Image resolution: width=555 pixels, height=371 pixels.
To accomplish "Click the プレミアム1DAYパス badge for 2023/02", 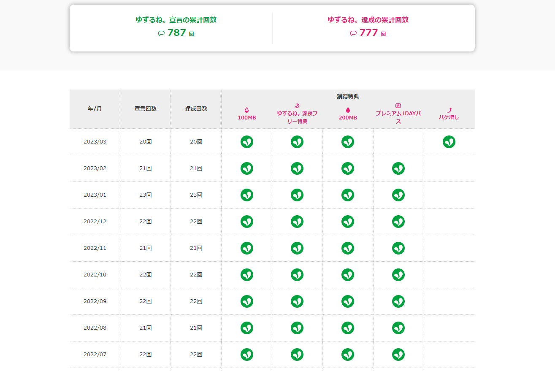I will point(398,168).
